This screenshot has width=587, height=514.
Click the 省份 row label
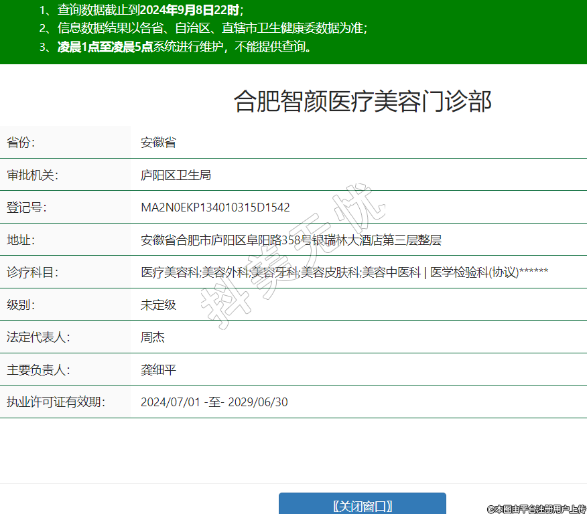(x=21, y=143)
